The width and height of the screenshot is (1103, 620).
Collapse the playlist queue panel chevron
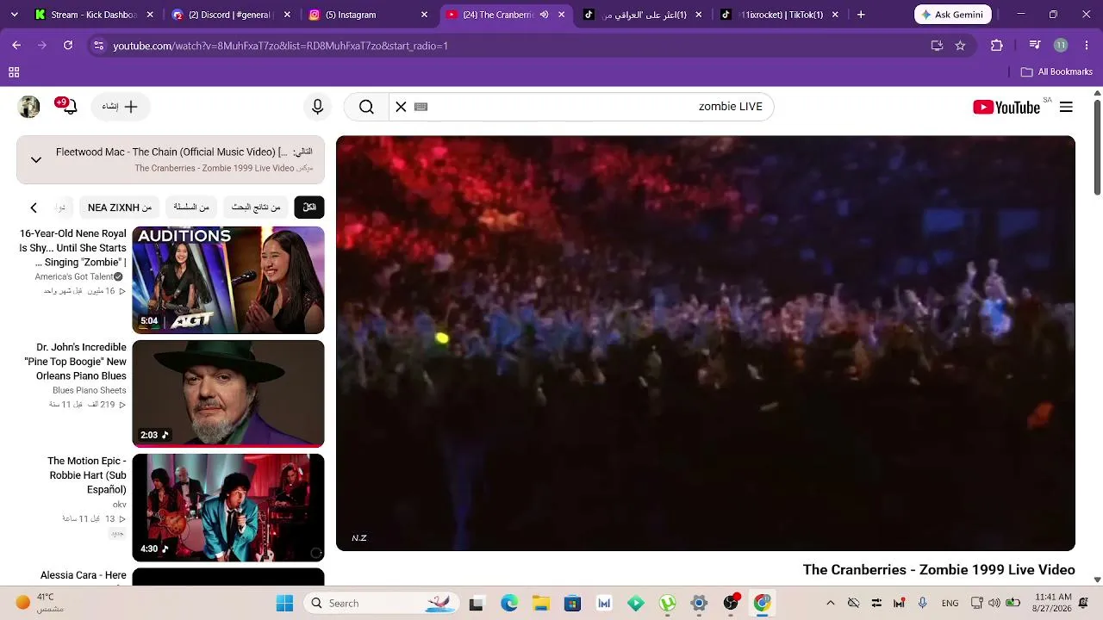[36, 159]
